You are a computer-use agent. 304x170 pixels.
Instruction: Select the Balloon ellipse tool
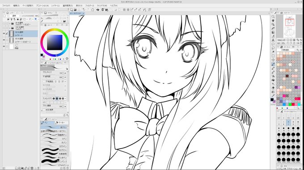click(x=273, y=44)
